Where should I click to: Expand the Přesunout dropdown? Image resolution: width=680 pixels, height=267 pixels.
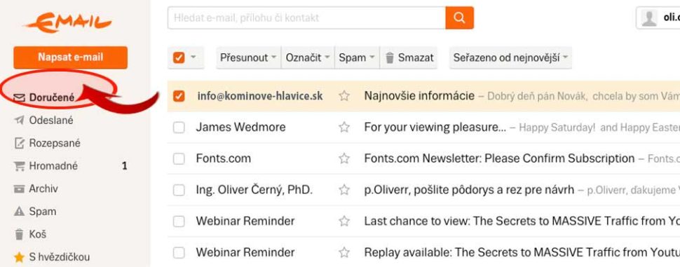248,57
